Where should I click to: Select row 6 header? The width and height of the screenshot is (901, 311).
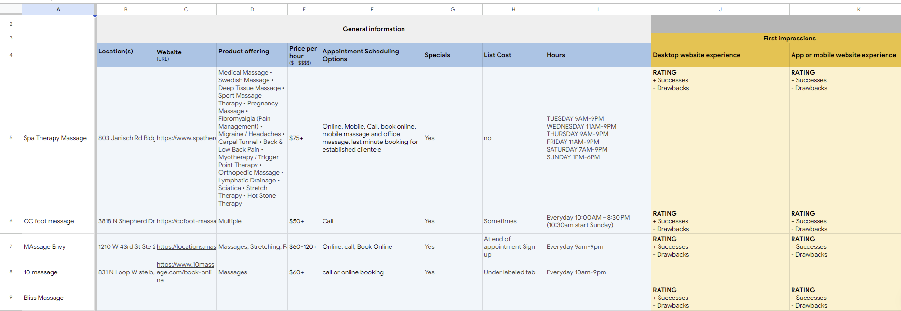point(11,221)
